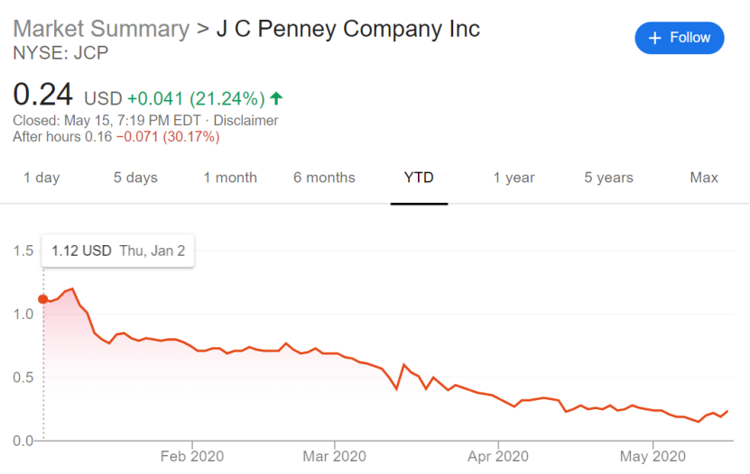Click the green up arrow icon

click(276, 98)
